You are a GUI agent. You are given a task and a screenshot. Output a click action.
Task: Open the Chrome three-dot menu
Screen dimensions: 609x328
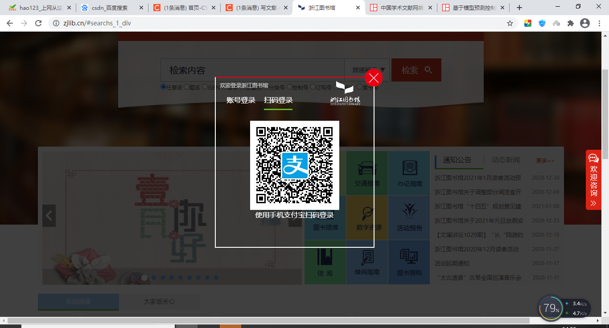click(599, 23)
